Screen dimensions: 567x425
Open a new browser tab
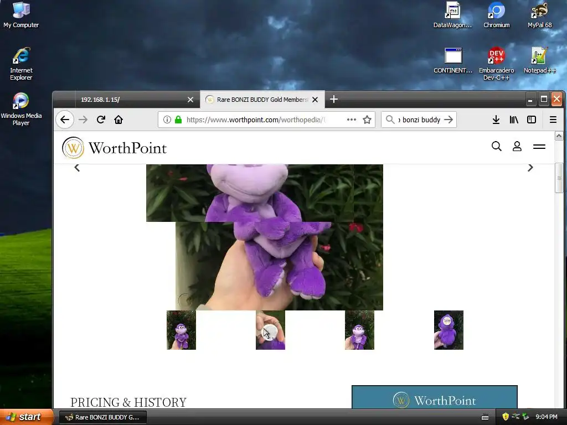[x=334, y=99]
